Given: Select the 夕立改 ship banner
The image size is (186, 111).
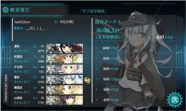Looking at the screenshot, I should click(x=64, y=69).
